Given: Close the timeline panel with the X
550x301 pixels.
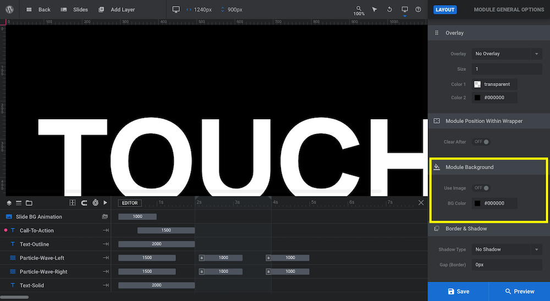Looking at the screenshot, I should tap(421, 203).
